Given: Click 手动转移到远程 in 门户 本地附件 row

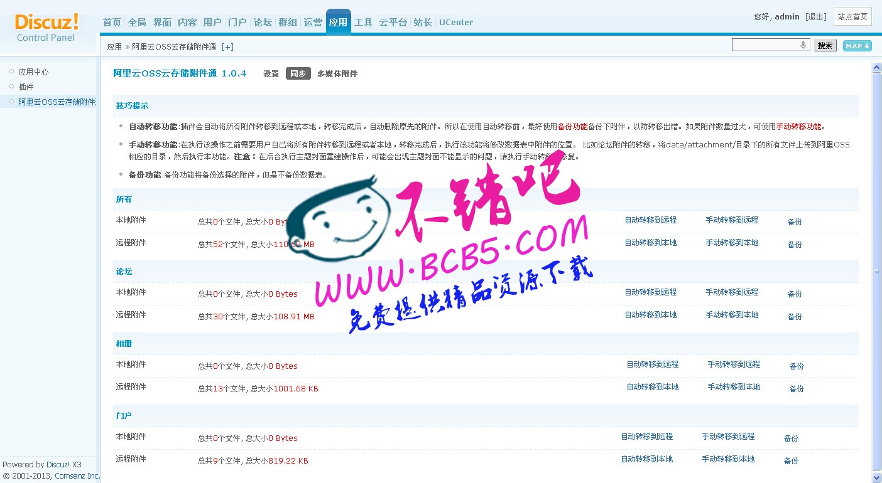Looking at the screenshot, I should coord(728,437).
